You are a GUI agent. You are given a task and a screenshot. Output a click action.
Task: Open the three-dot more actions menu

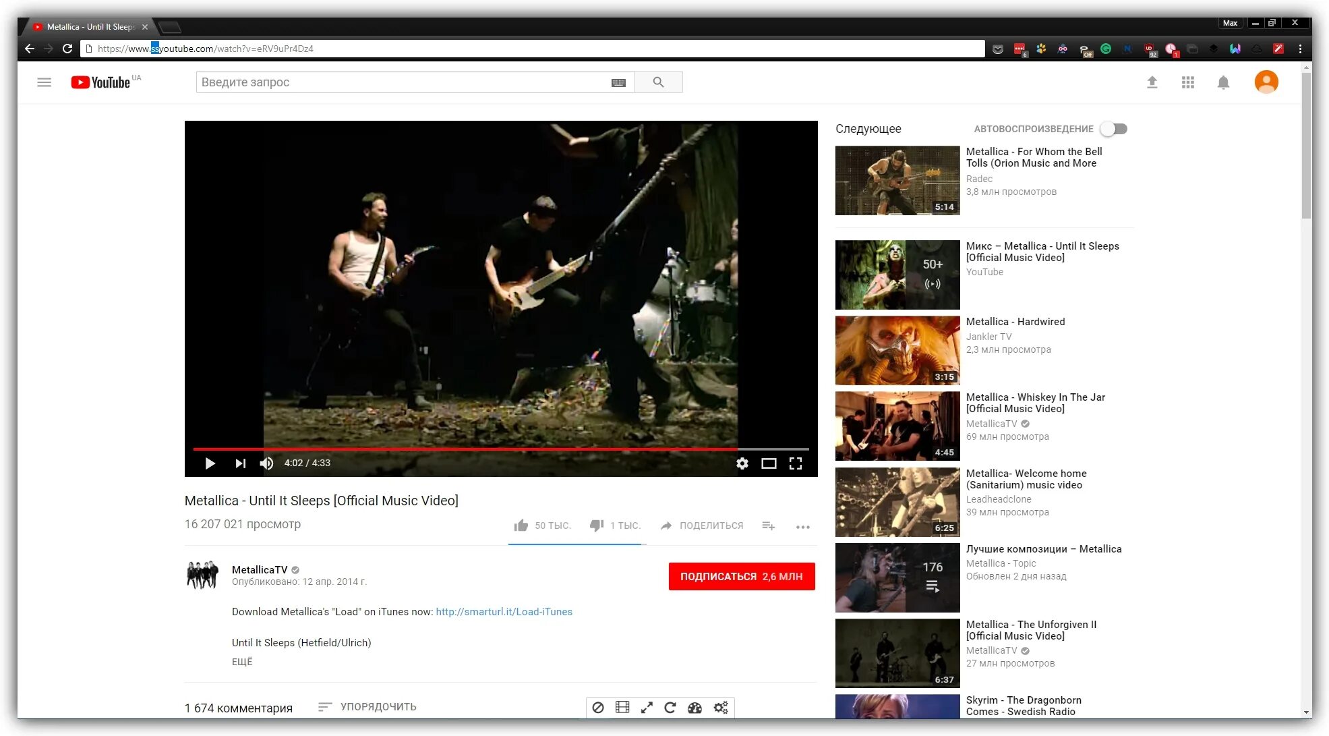point(802,527)
